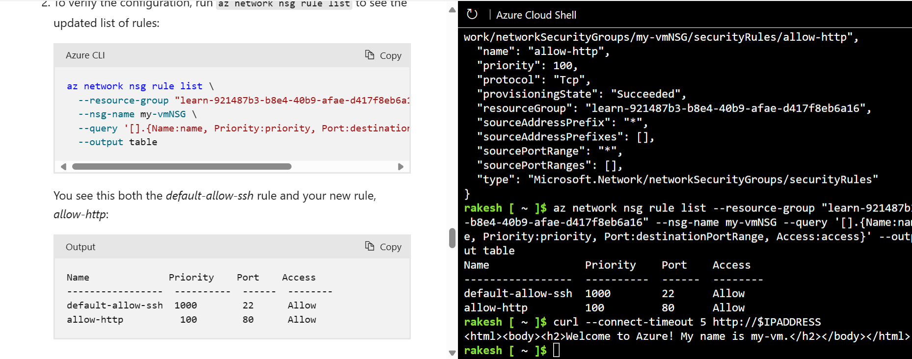
Task: Click right arrow of code block scrollbar
Action: (401, 167)
